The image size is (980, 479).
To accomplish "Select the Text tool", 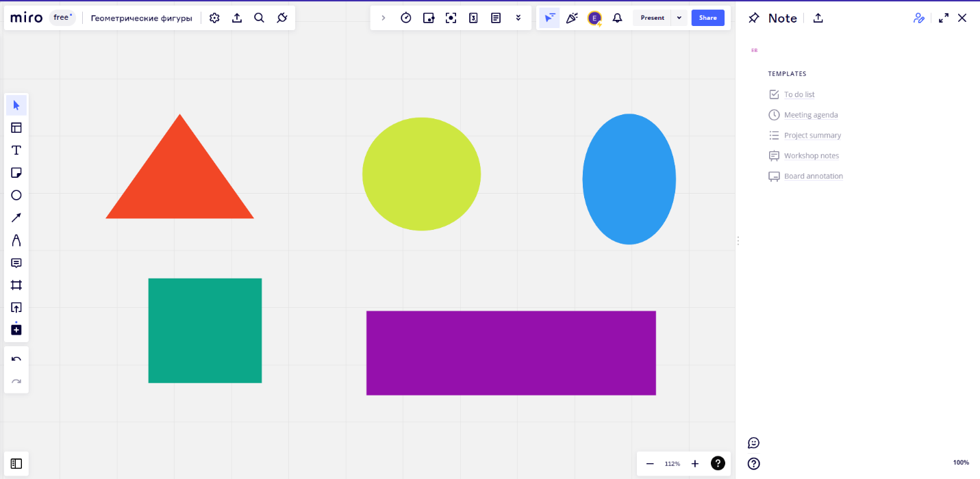I will (16, 150).
